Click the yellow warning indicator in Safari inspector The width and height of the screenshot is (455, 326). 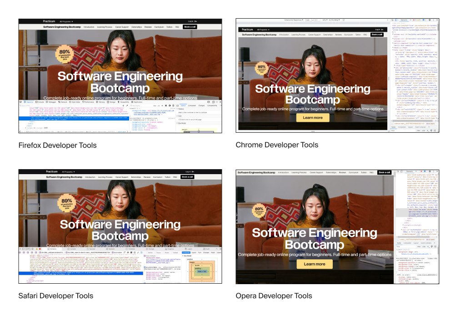click(36, 249)
